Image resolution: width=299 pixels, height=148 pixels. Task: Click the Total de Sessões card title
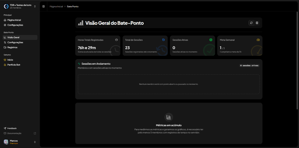click(x=134, y=40)
